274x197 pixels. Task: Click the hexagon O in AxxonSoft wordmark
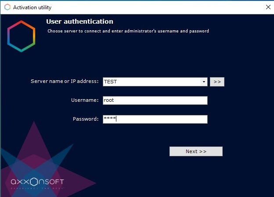pos(35,182)
